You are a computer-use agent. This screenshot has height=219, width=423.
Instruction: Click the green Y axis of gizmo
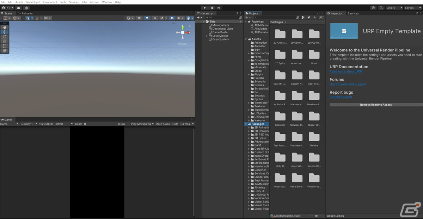click(x=183, y=27)
